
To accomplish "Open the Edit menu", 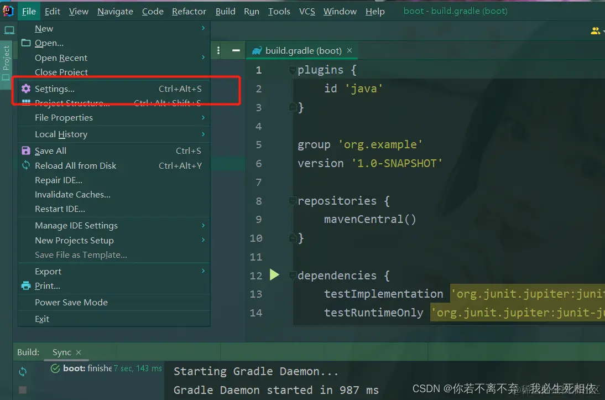I will tap(52, 12).
